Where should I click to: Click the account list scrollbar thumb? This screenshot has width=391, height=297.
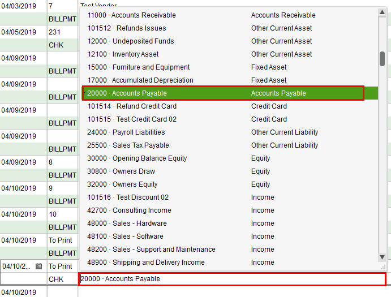[382, 59]
